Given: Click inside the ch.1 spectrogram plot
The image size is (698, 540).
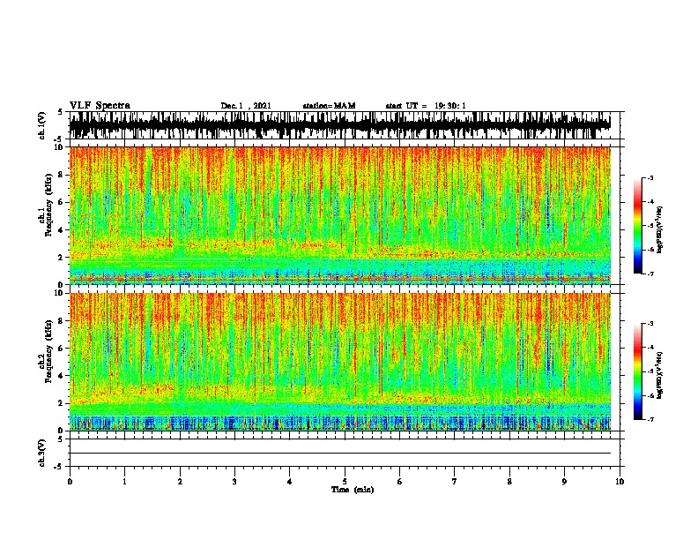Looking at the screenshot, I should point(340,215).
